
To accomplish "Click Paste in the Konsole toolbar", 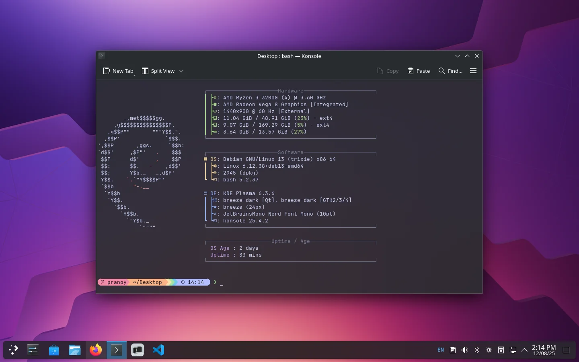I will 419,71.
